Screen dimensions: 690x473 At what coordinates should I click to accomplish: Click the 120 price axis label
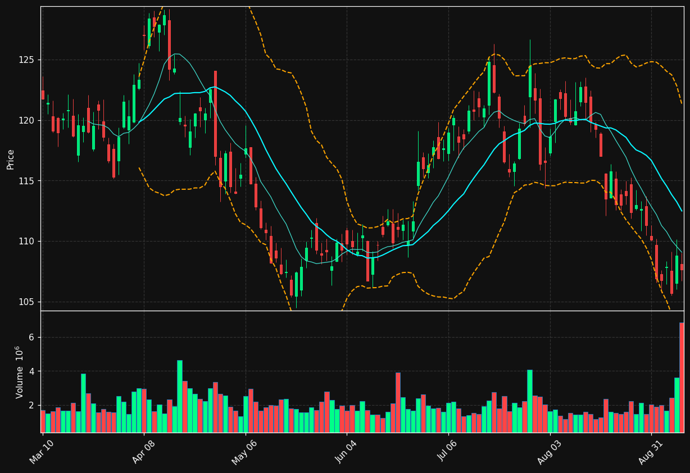coord(26,121)
